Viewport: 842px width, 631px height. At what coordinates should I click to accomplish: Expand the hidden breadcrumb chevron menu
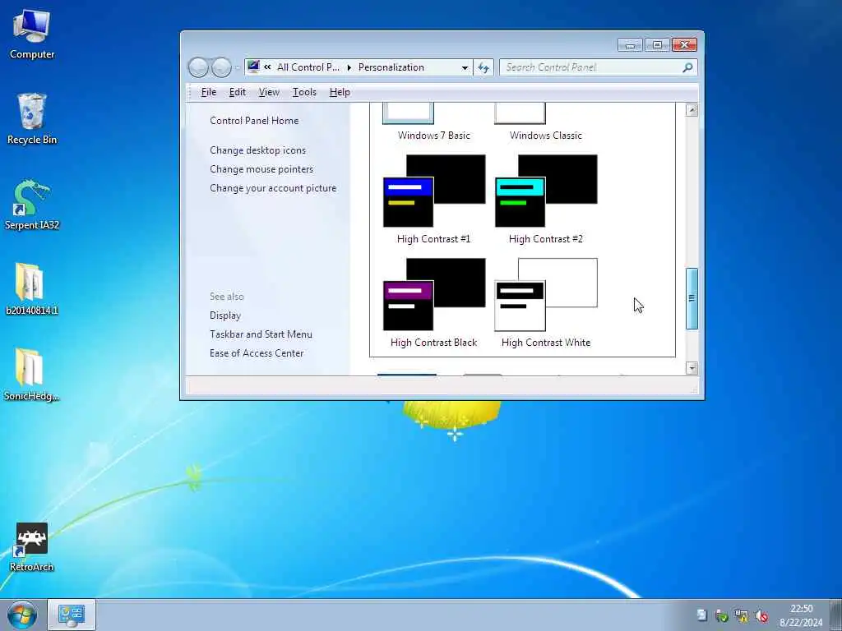267,67
